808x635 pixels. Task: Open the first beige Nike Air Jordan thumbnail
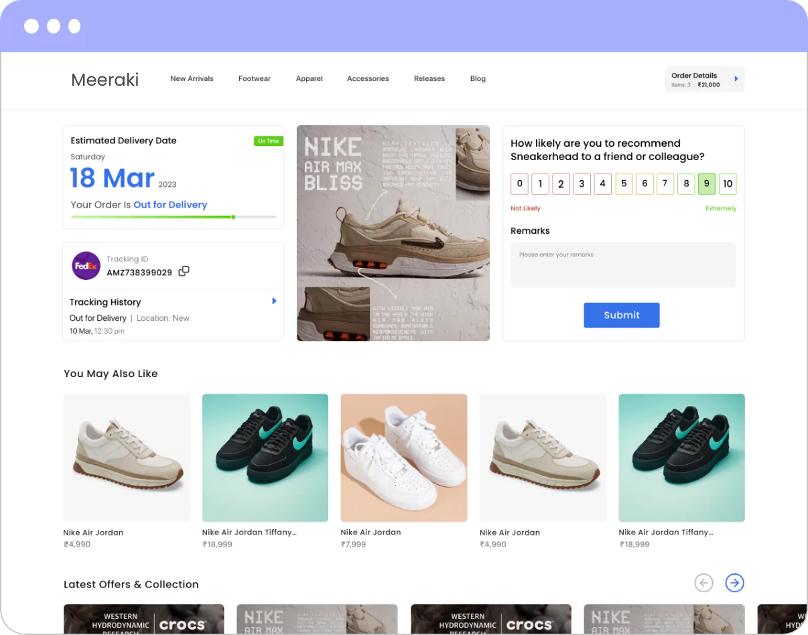(127, 457)
